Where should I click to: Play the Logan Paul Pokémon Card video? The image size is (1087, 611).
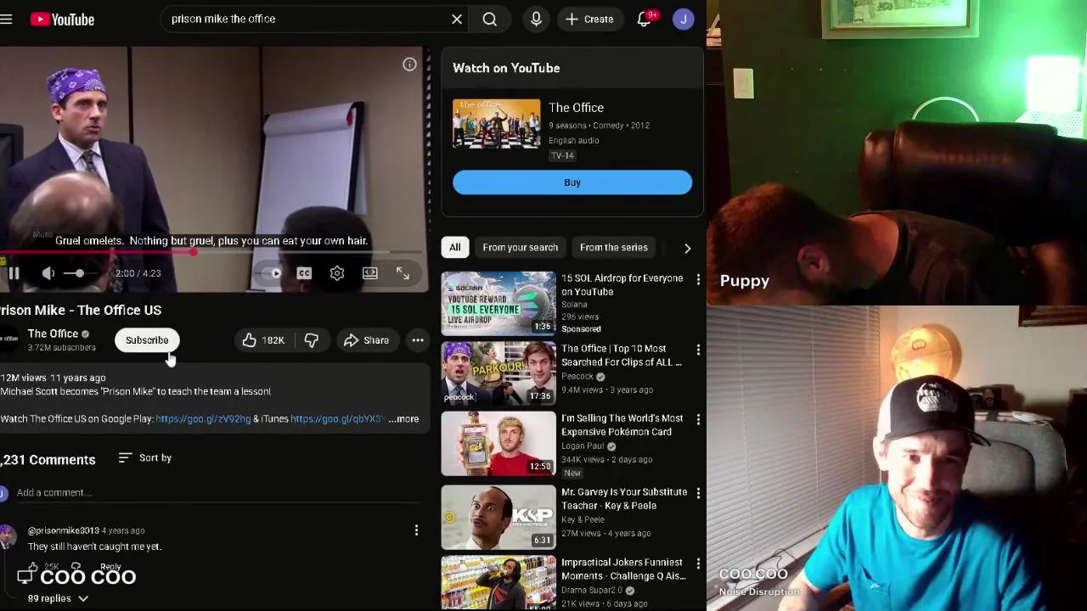pyautogui.click(x=498, y=443)
